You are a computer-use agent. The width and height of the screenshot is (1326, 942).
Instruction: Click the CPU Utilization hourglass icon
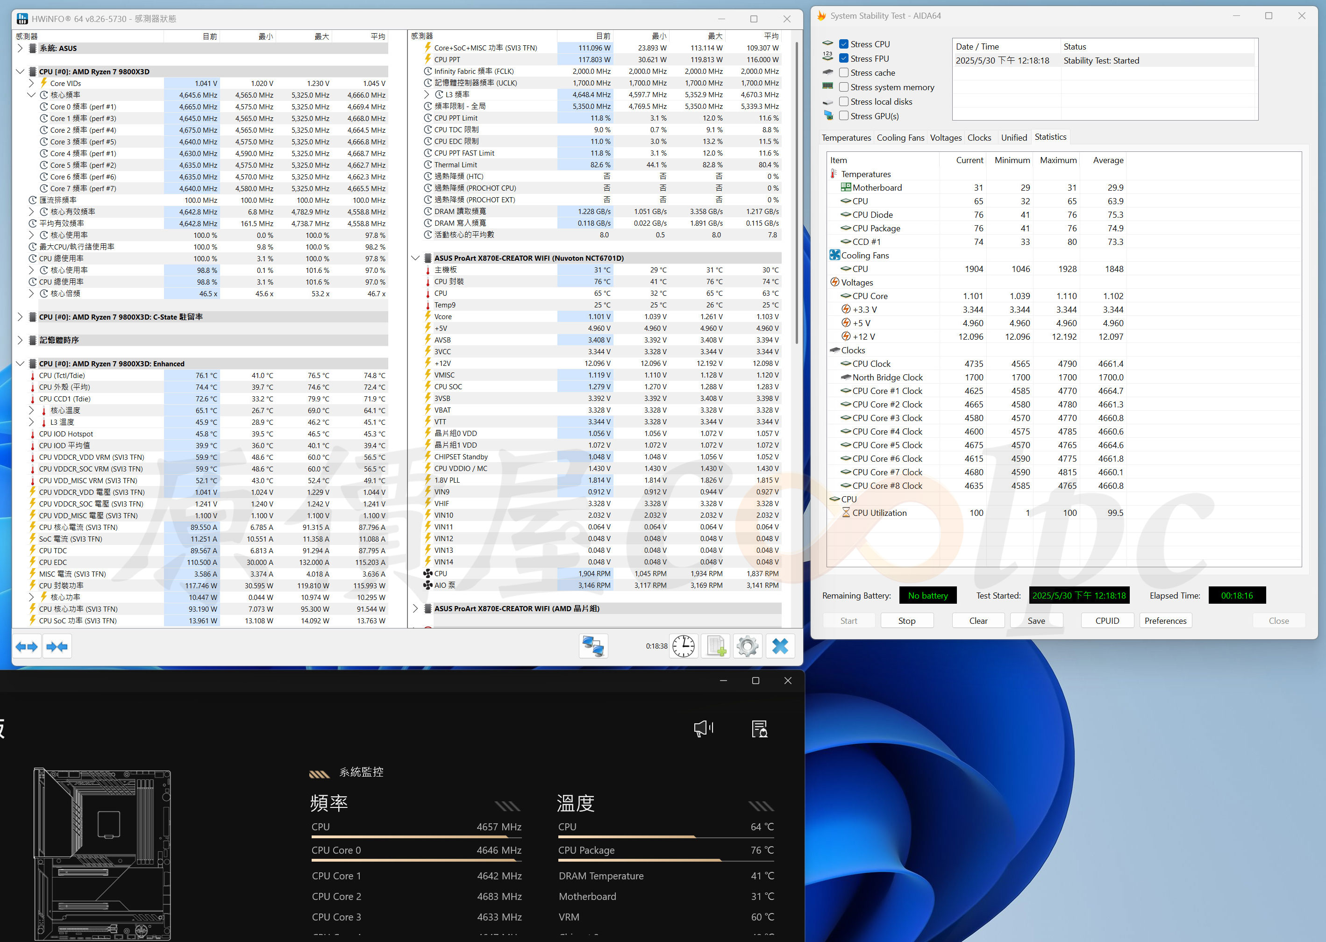(846, 513)
